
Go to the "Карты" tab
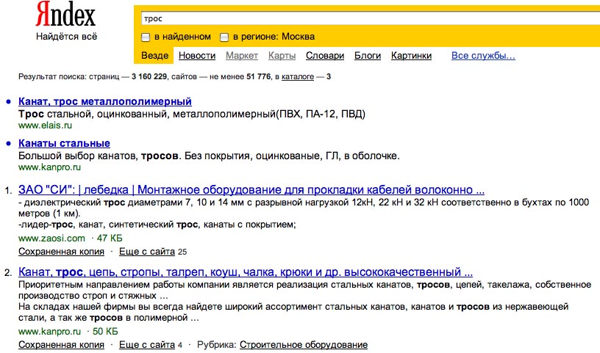pos(282,56)
